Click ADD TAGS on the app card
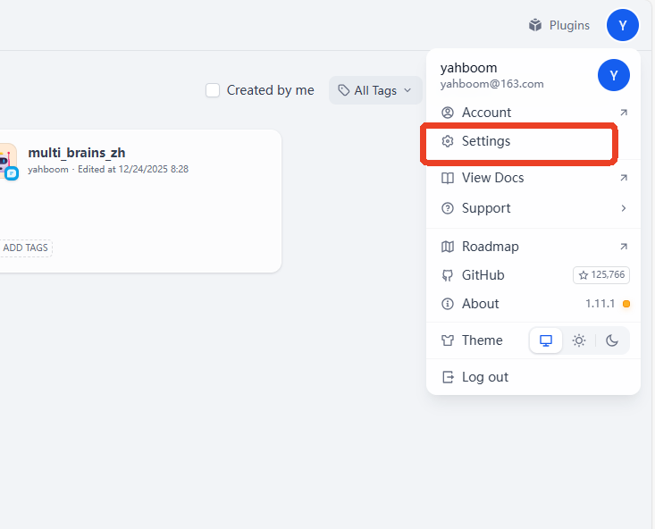The height and width of the screenshot is (529, 655). click(x=25, y=248)
